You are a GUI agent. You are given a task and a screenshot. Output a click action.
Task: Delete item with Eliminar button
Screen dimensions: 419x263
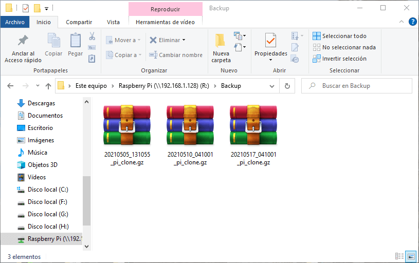(x=165, y=40)
